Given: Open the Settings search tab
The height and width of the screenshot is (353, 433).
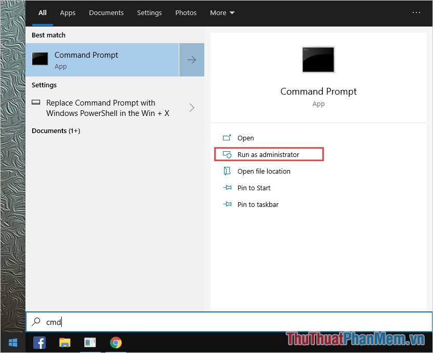Looking at the screenshot, I should (x=149, y=12).
